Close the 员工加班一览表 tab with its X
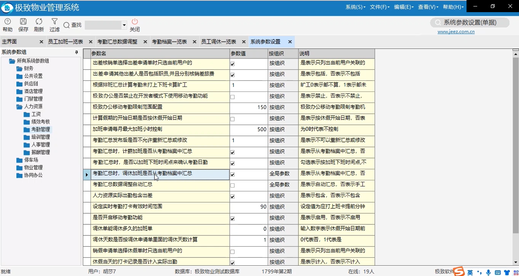Viewport: 519px width, 276px height. click(x=90, y=42)
